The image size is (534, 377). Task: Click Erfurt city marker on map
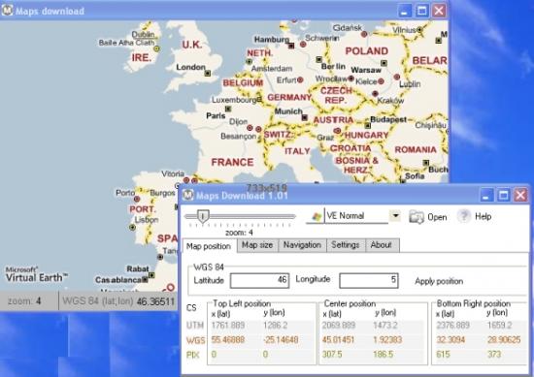tap(300, 79)
